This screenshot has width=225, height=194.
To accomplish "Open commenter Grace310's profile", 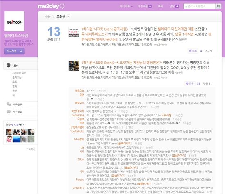I will tap(79, 188).
